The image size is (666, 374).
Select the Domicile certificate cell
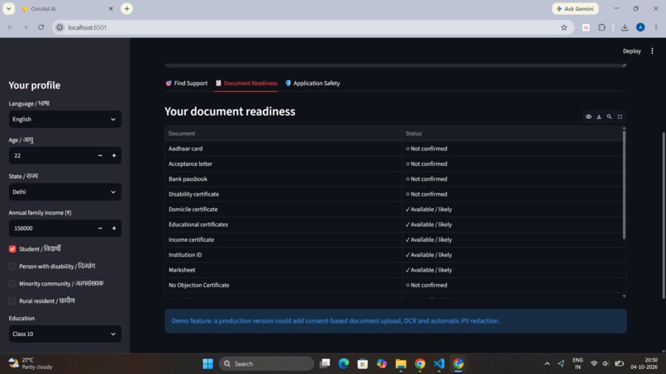coord(283,209)
